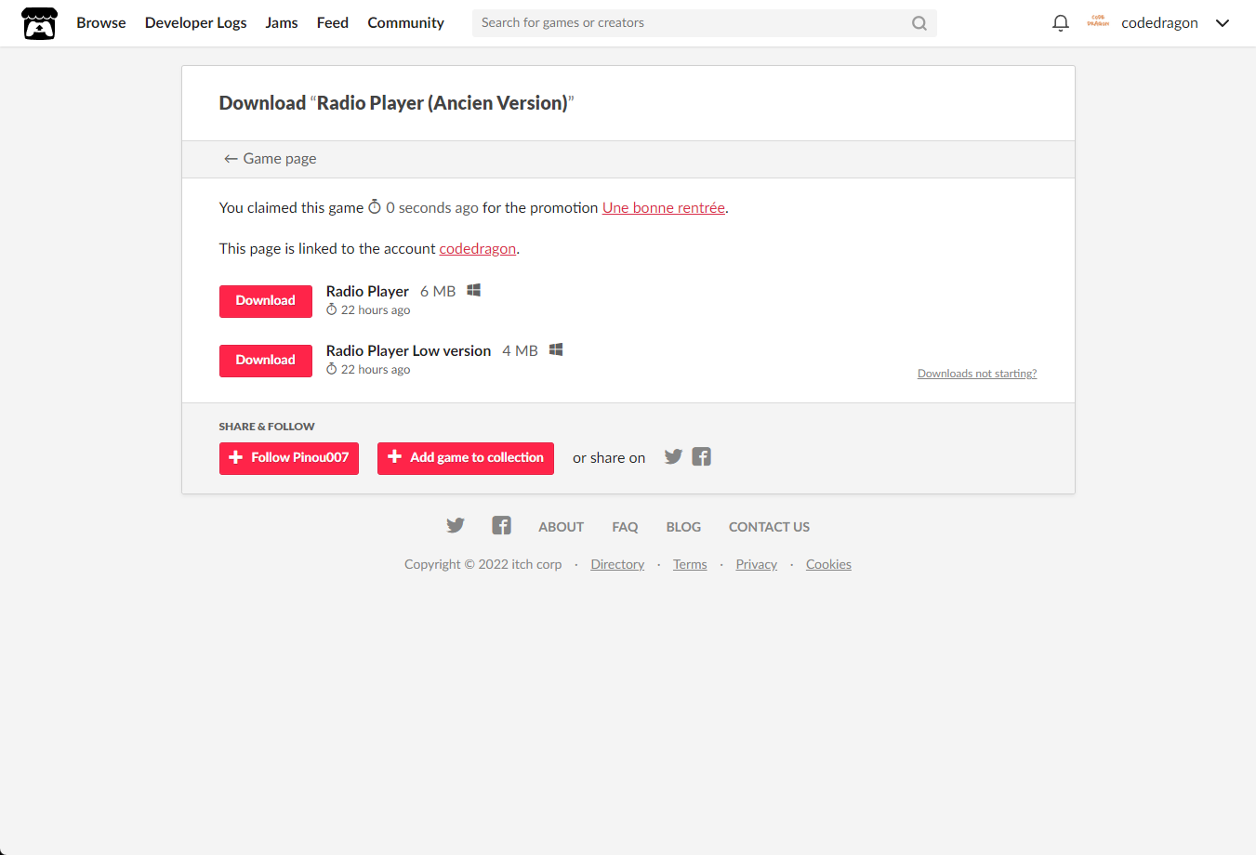This screenshot has height=855, width=1256.
Task: Open the itch.io home logo
Action: (39, 23)
